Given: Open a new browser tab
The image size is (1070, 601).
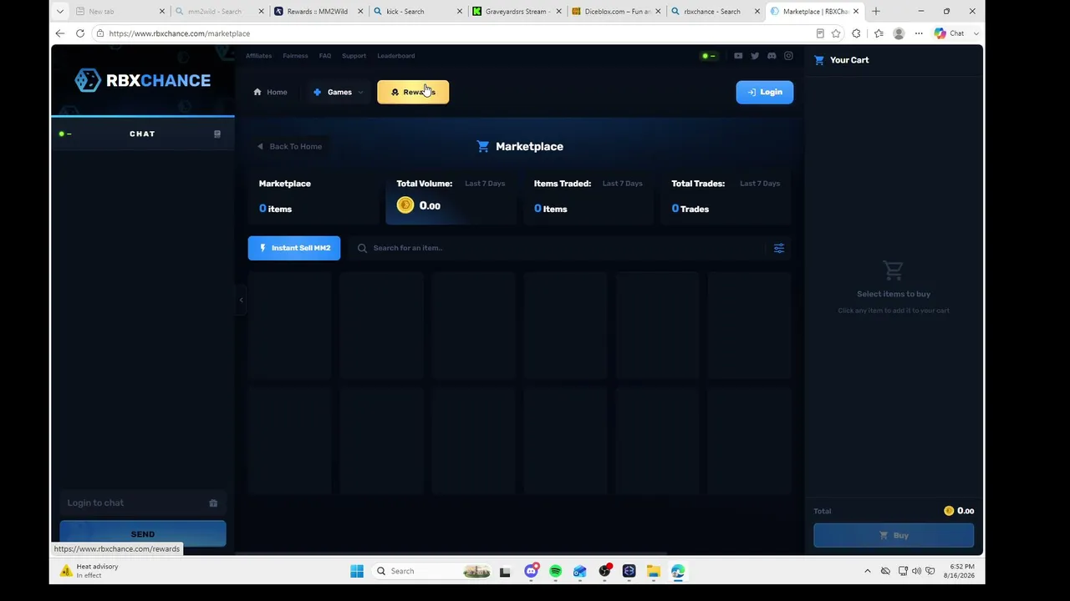Looking at the screenshot, I should 876,12.
